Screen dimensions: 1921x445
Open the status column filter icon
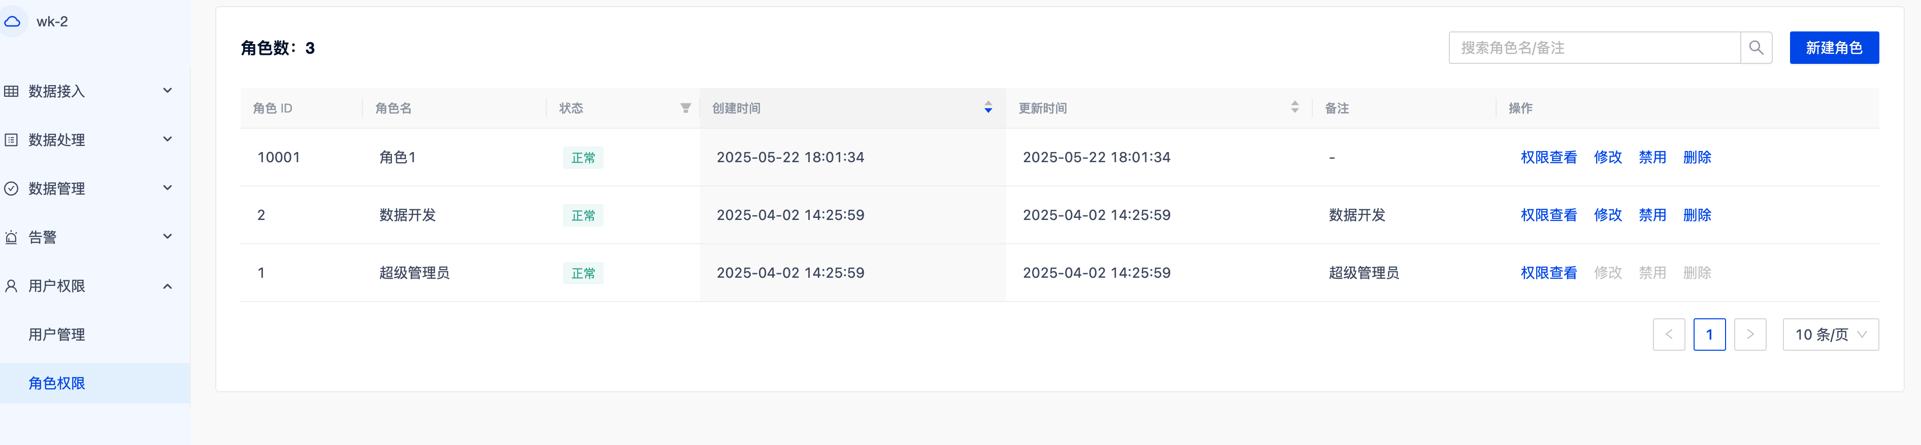[x=685, y=108]
